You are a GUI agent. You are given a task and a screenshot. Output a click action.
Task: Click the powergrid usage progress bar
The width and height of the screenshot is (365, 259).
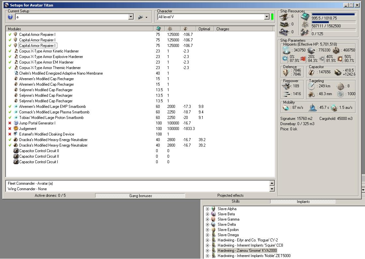(x=334, y=22)
